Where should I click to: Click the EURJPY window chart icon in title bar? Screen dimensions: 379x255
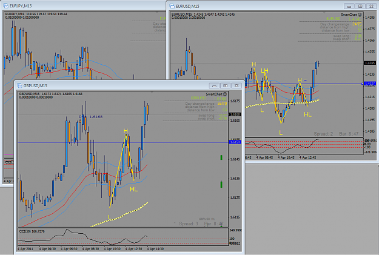pos(5,5)
